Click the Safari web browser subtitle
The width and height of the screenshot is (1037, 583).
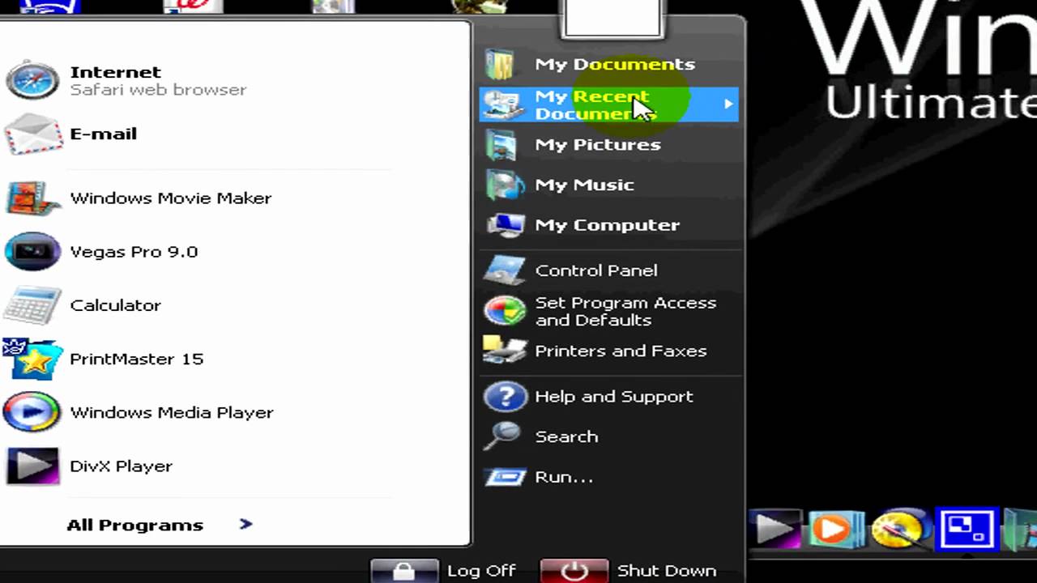coord(158,90)
